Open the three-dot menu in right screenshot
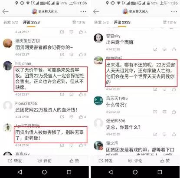Image resolution: width=180 pixels, height=178 pixels. coord(174,11)
